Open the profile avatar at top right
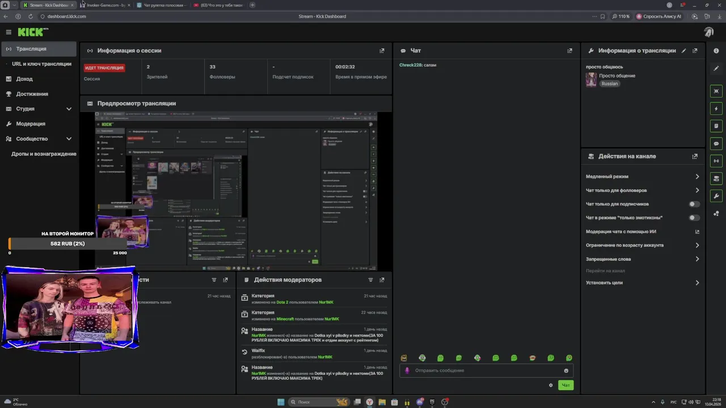 coord(709,32)
